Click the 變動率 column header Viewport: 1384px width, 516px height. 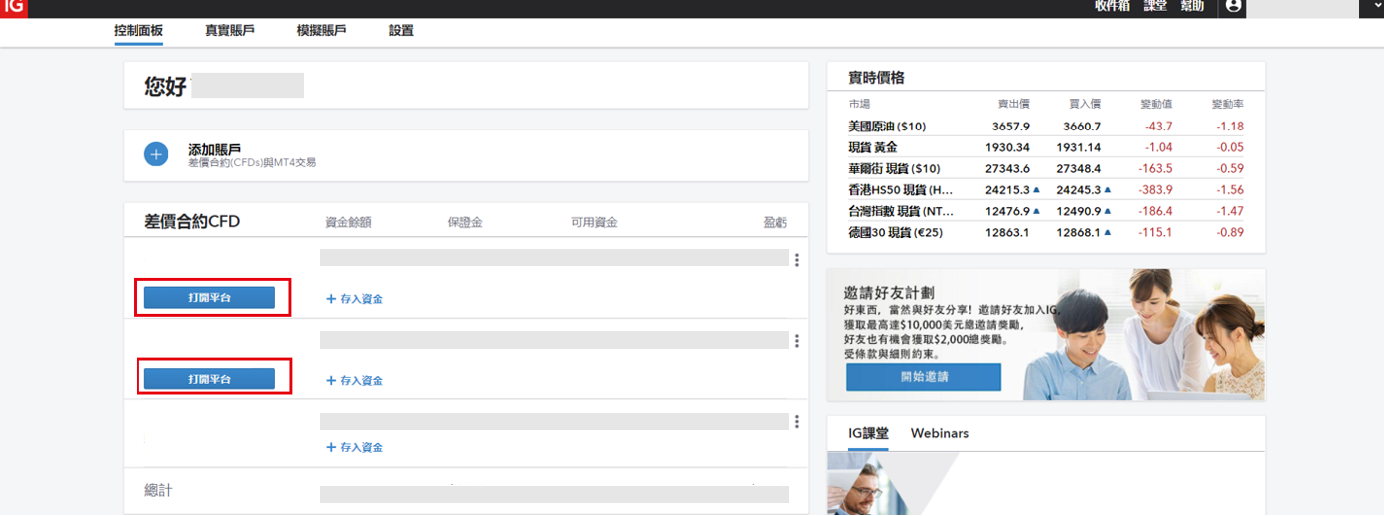click(1228, 104)
